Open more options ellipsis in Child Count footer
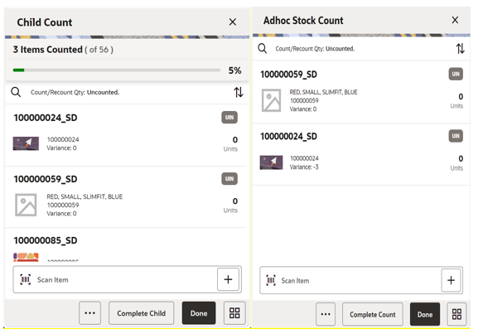This screenshot has height=334, width=478. 90,313
